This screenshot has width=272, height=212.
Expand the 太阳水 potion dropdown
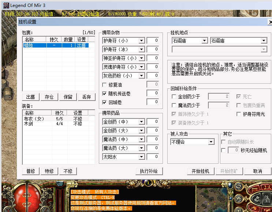pyautogui.click(x=123, y=157)
